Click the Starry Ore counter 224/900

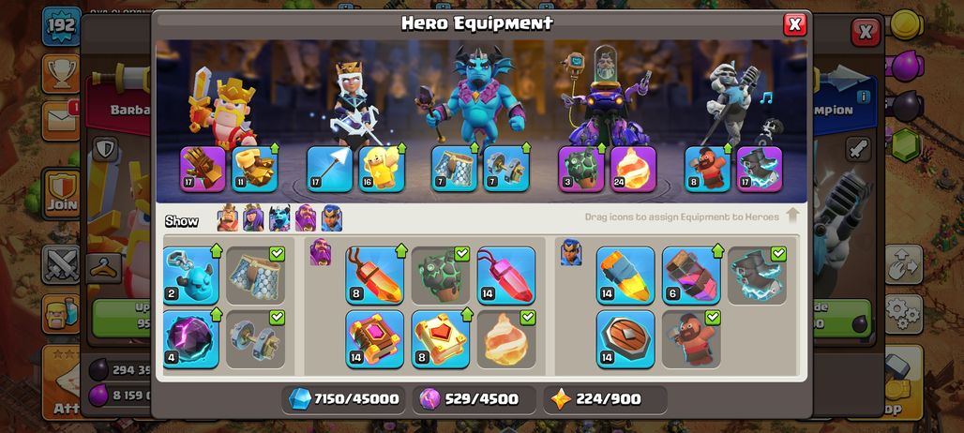click(x=605, y=399)
